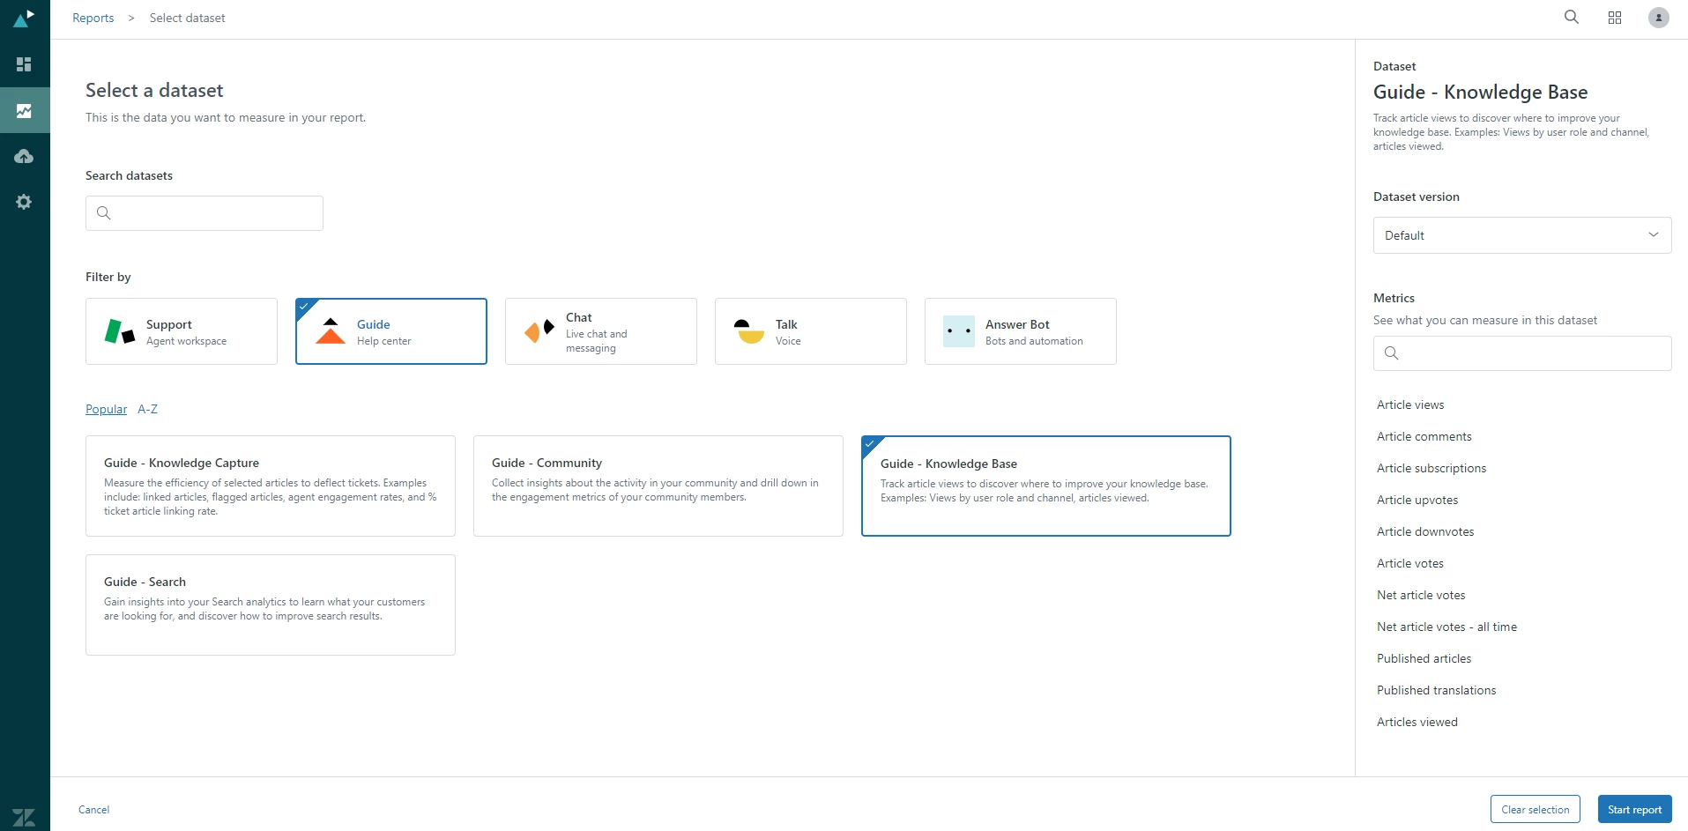Viewport: 1688px width, 831px height.
Task: Focus the Search datasets input field
Action: [x=204, y=213]
